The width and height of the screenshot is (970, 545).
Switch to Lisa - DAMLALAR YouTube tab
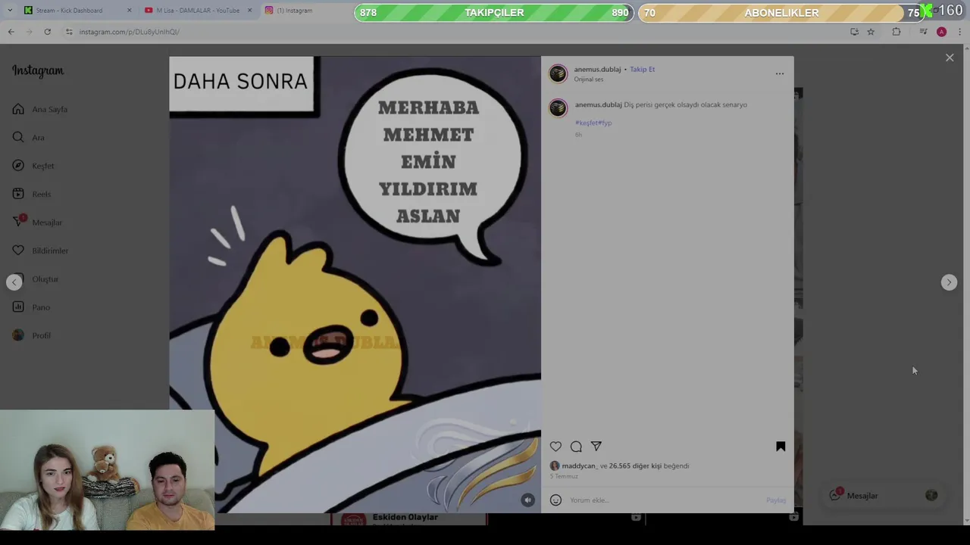point(198,11)
